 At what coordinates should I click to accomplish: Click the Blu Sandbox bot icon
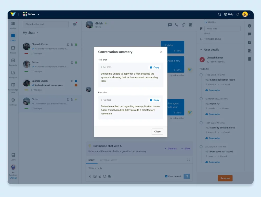tap(13, 167)
